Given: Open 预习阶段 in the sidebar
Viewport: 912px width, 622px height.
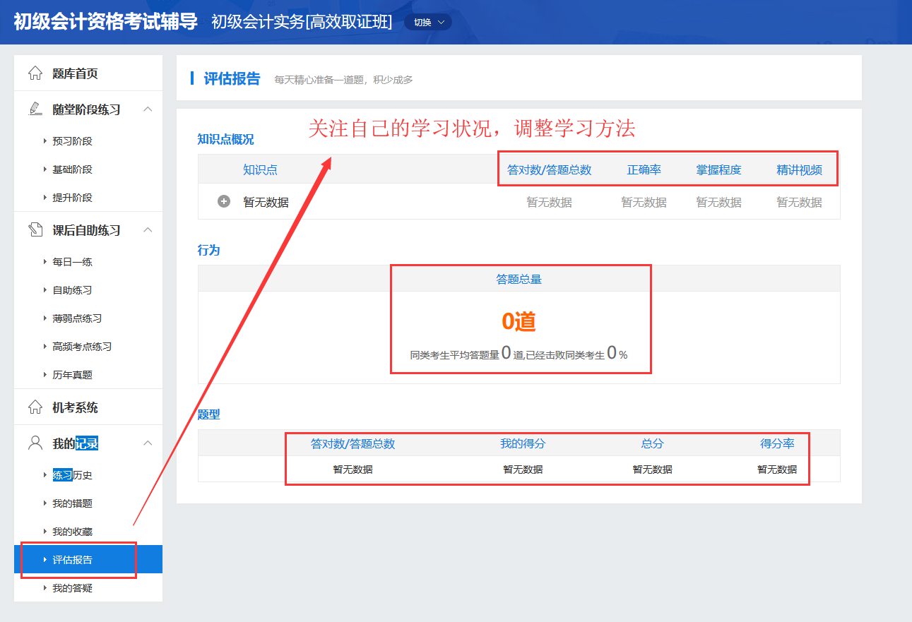Looking at the screenshot, I should 72,141.
